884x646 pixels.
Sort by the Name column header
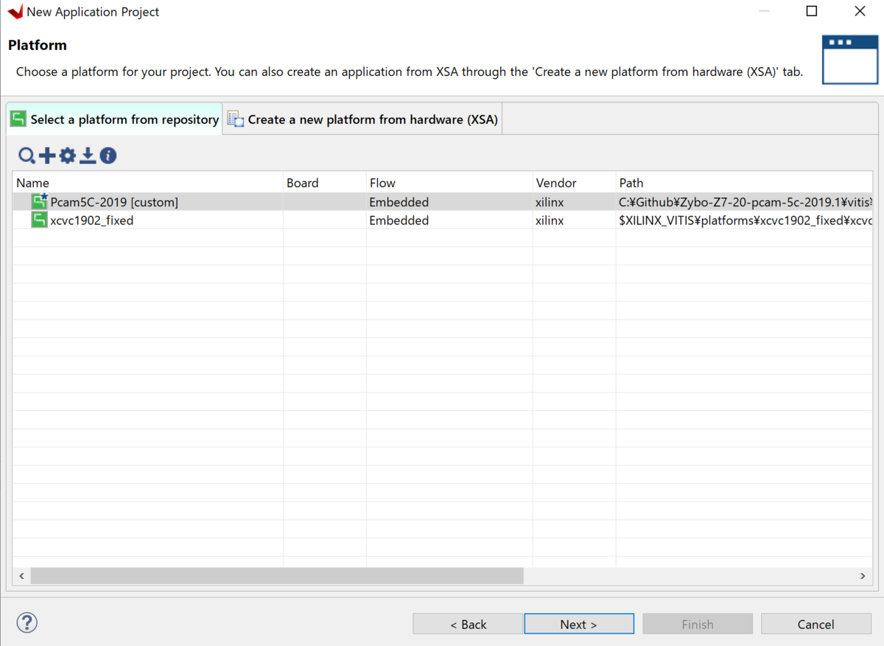coord(147,183)
